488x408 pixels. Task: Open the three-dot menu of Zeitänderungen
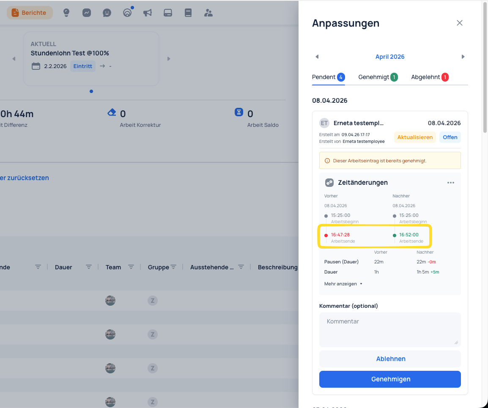coord(451,183)
